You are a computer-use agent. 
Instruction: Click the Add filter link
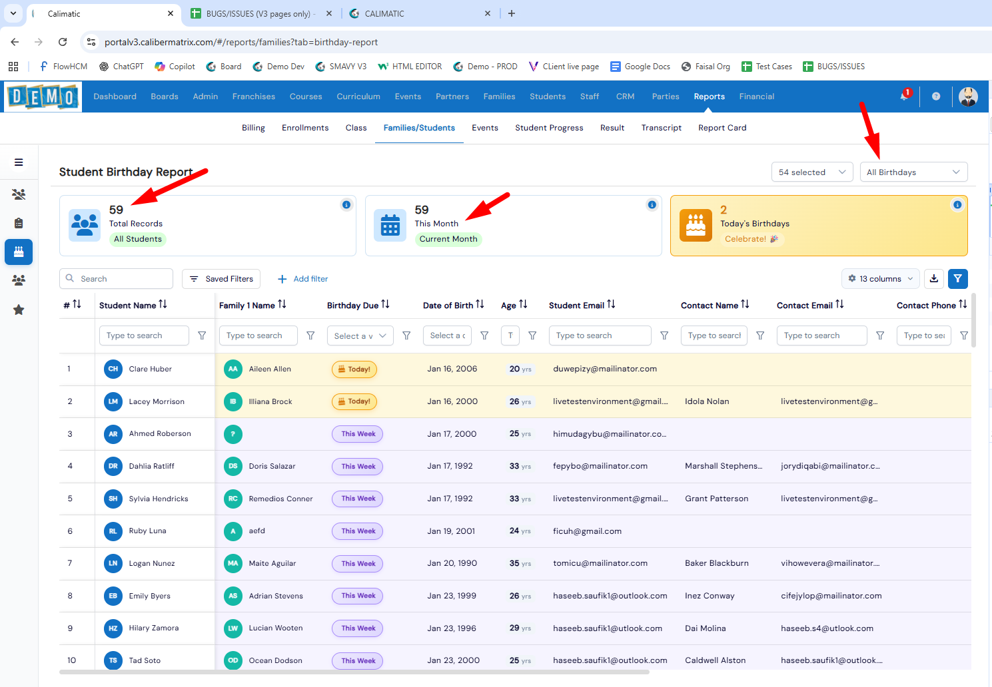click(x=303, y=279)
